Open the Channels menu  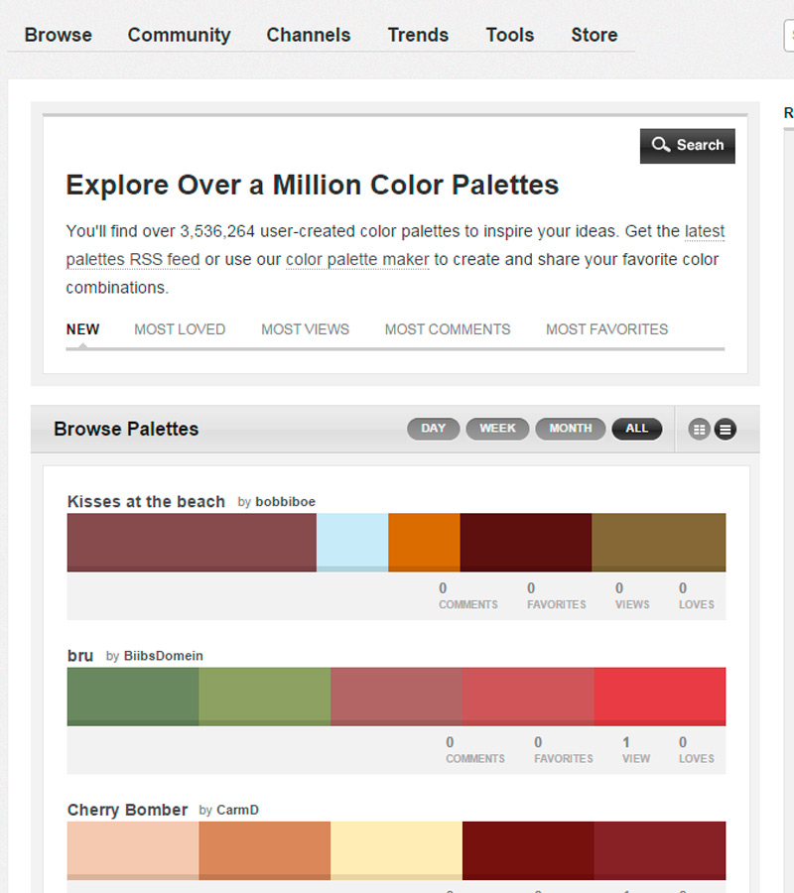coord(309,35)
